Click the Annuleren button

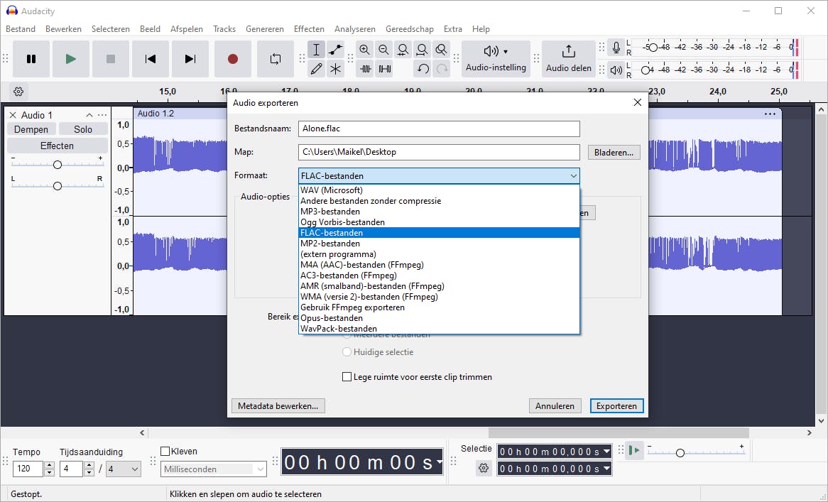point(555,406)
